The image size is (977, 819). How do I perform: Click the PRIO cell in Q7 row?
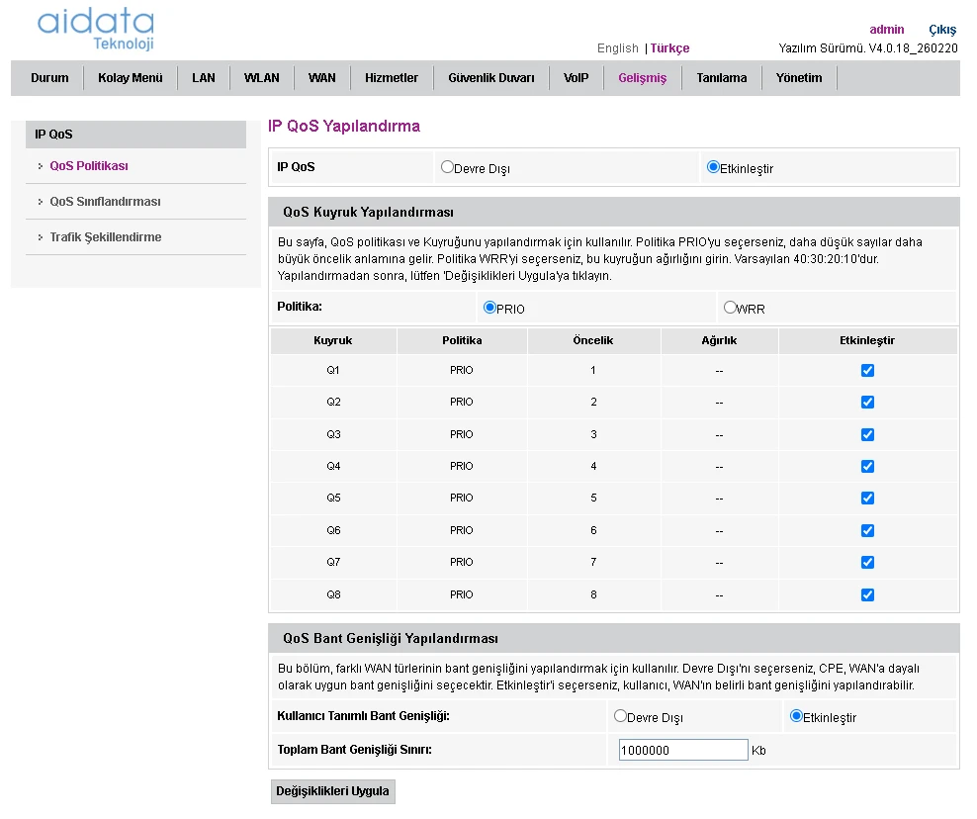click(462, 562)
